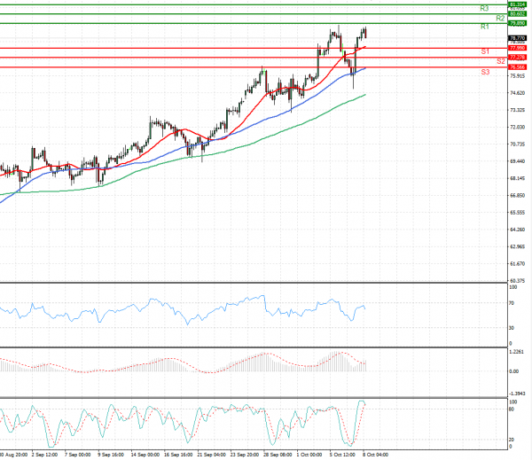Click the 23 Sep 20:00 time label
Image resolution: width=532 pixels, height=460 pixels.
pyautogui.click(x=245, y=455)
